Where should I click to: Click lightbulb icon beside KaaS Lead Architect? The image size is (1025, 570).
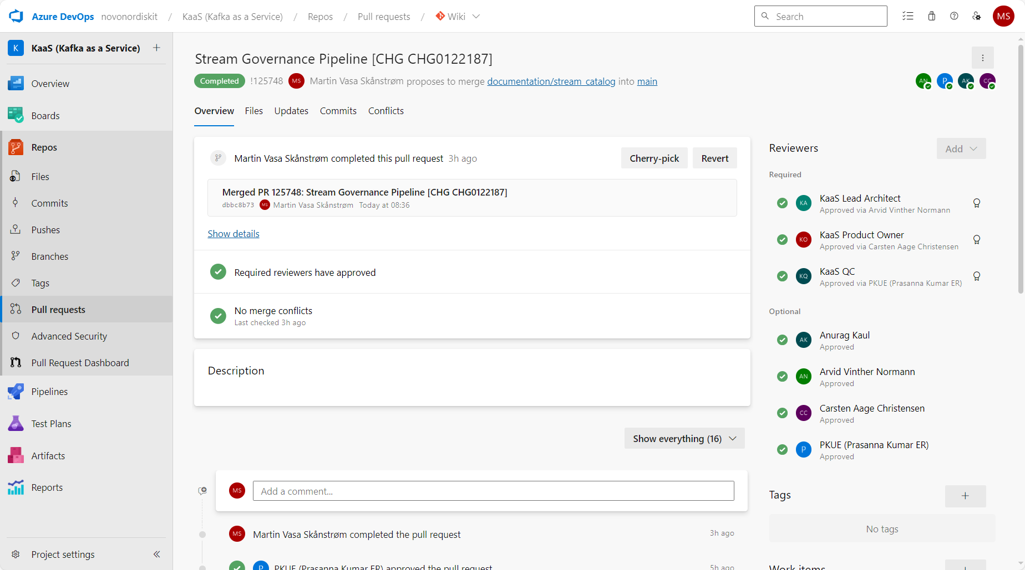tap(977, 203)
